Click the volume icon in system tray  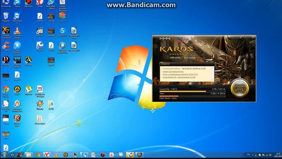click(270, 155)
